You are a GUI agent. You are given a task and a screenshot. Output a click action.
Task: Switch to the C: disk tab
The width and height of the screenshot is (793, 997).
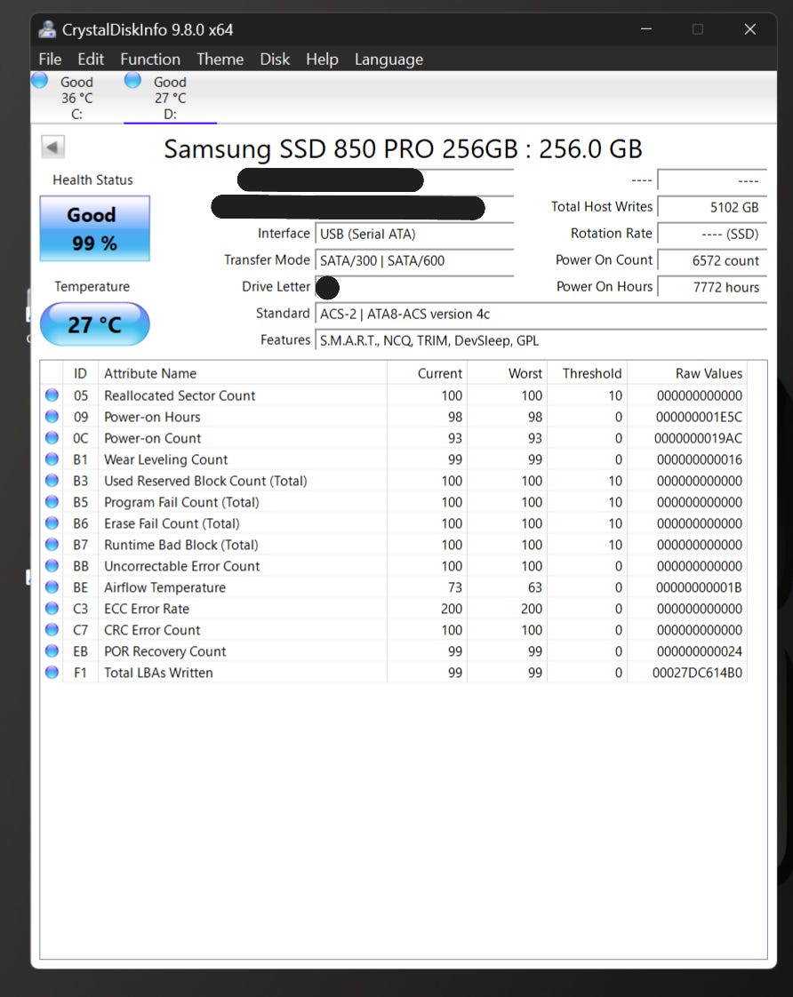(76, 97)
